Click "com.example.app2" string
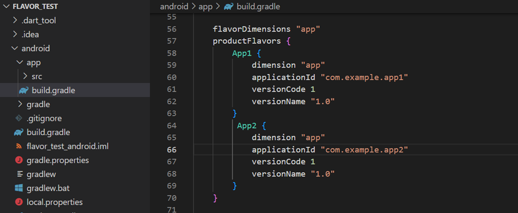This screenshot has height=213, width=518. pos(365,150)
